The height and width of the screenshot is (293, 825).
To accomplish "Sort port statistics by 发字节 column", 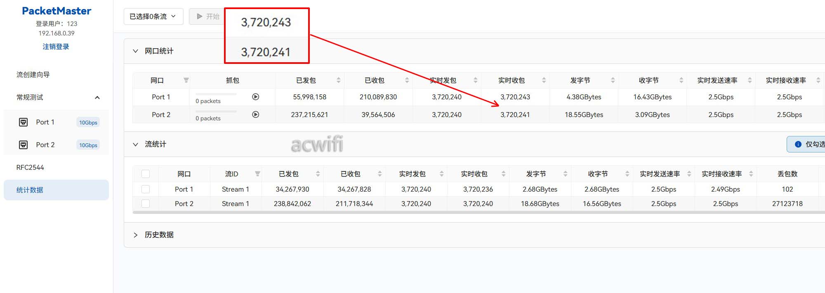I will (613, 80).
